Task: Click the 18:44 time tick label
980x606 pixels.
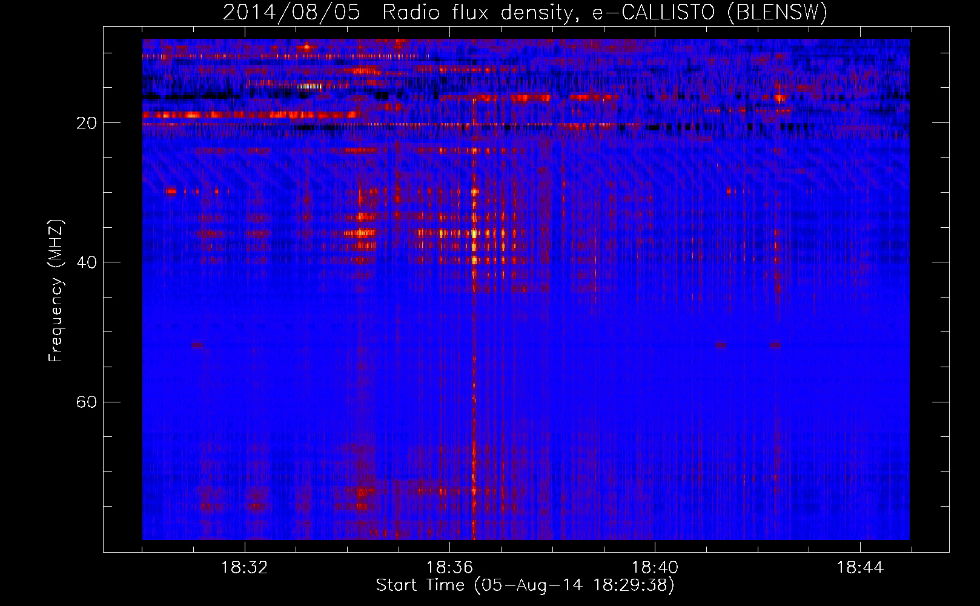Action: 860,568
